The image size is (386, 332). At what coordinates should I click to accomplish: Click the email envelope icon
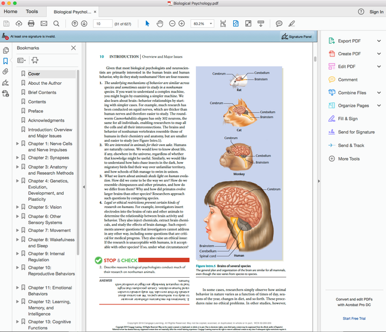[x=44, y=24]
